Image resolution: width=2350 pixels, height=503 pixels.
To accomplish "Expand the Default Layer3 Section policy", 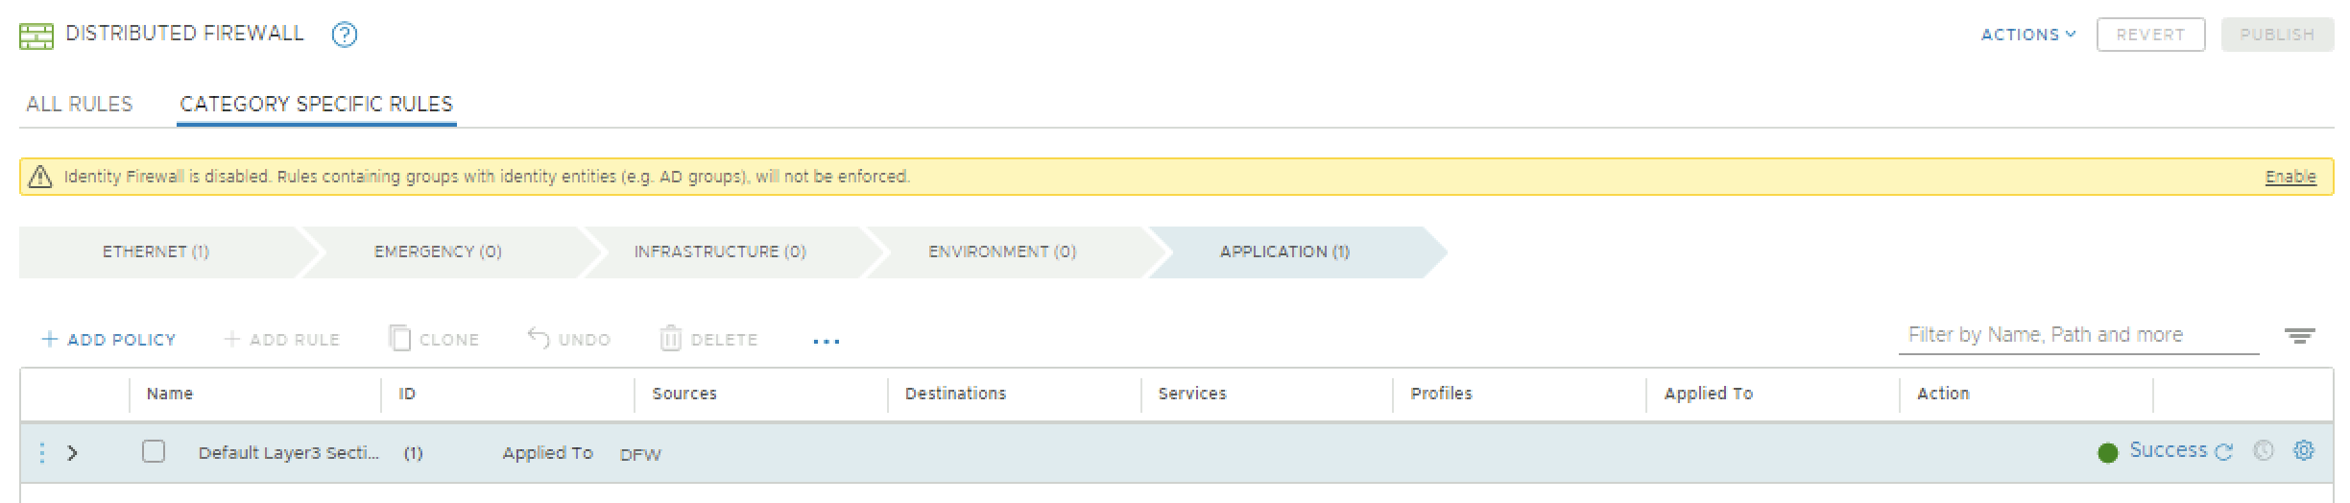I will (72, 452).
